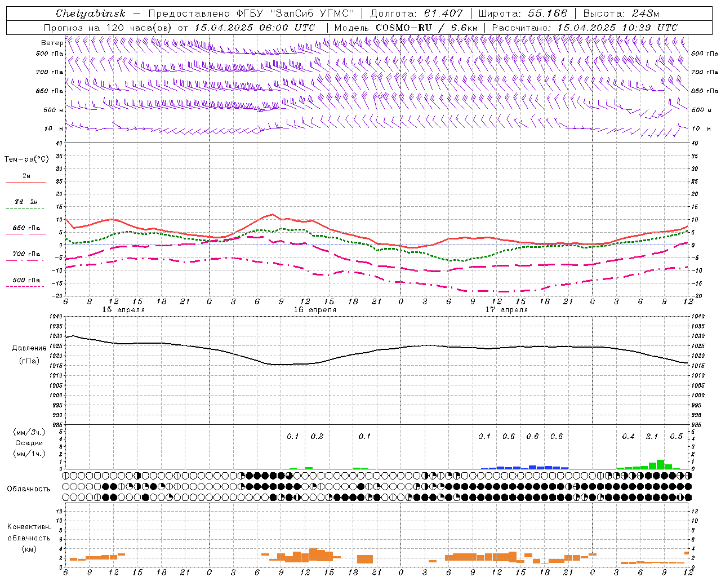Viewport: 721px width, 577px height.
Task: Click the 'Модель COSMO-RU / 6.6км' text
Action: tap(406, 28)
